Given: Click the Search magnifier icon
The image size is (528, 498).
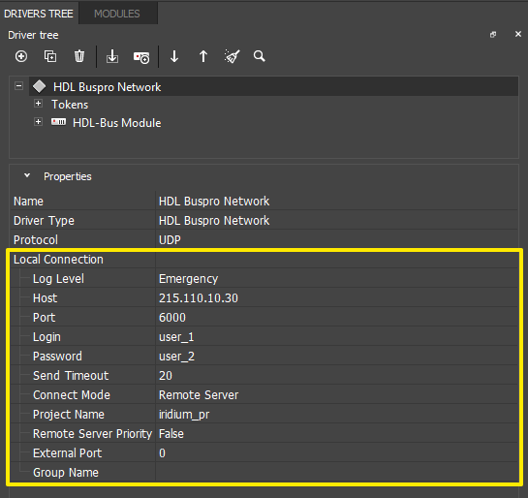Looking at the screenshot, I should pyautogui.click(x=260, y=56).
